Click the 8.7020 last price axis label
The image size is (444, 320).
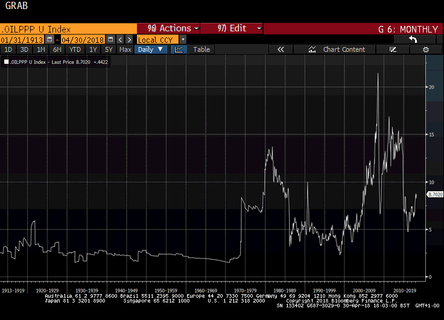point(435,195)
